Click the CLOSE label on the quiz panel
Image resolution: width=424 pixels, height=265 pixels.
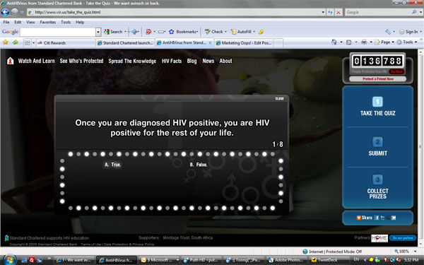[x=279, y=98]
